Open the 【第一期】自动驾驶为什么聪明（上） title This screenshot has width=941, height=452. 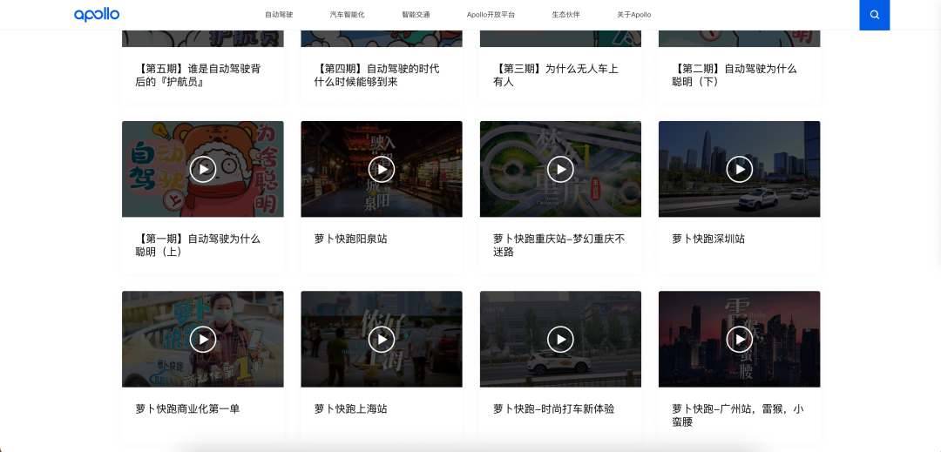(x=198, y=246)
